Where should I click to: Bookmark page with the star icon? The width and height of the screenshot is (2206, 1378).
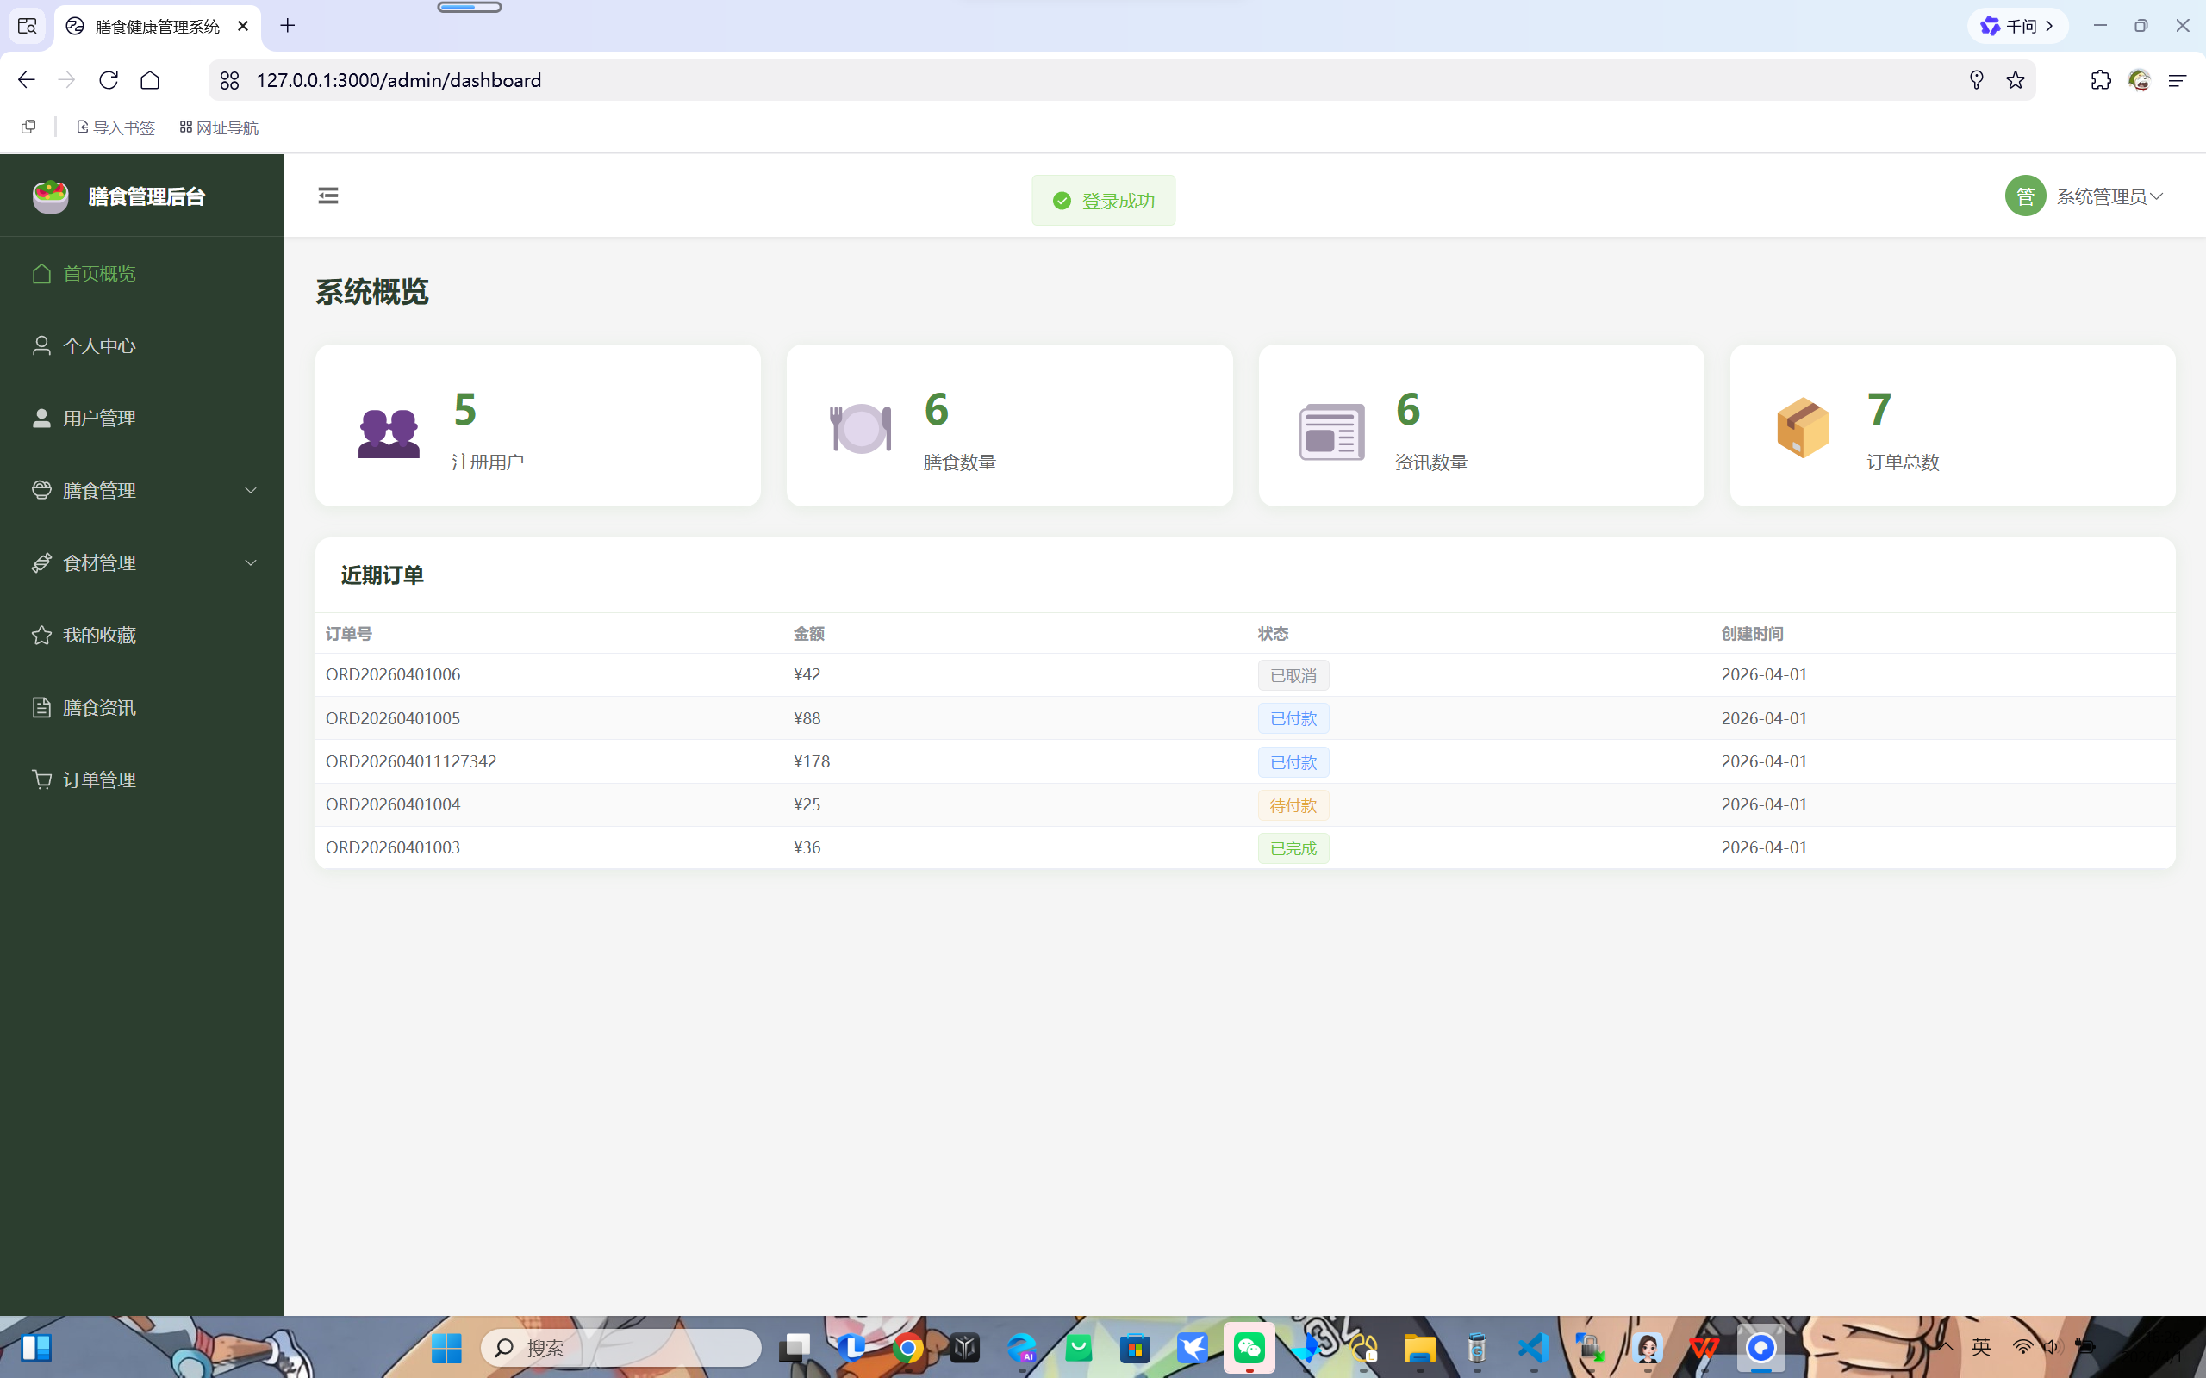point(2015,80)
